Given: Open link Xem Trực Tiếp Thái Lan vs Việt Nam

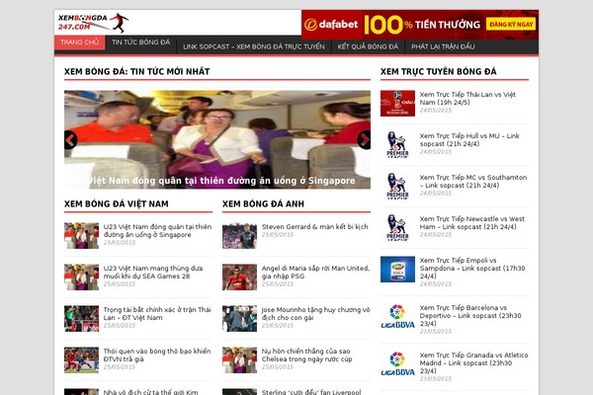Looking at the screenshot, I should tap(467, 99).
